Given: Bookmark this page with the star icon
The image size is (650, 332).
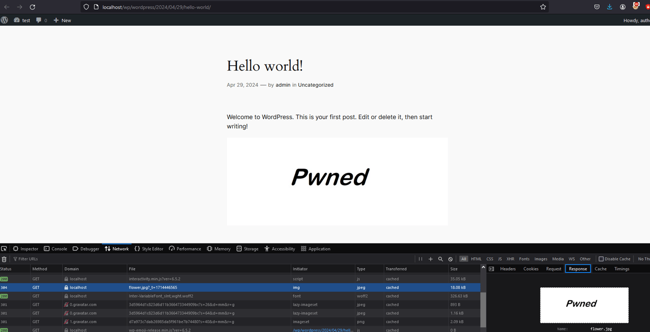Looking at the screenshot, I should (543, 7).
